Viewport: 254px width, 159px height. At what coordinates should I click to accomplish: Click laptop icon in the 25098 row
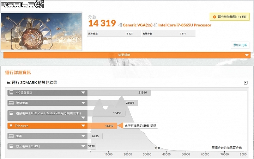click(x=11, y=103)
